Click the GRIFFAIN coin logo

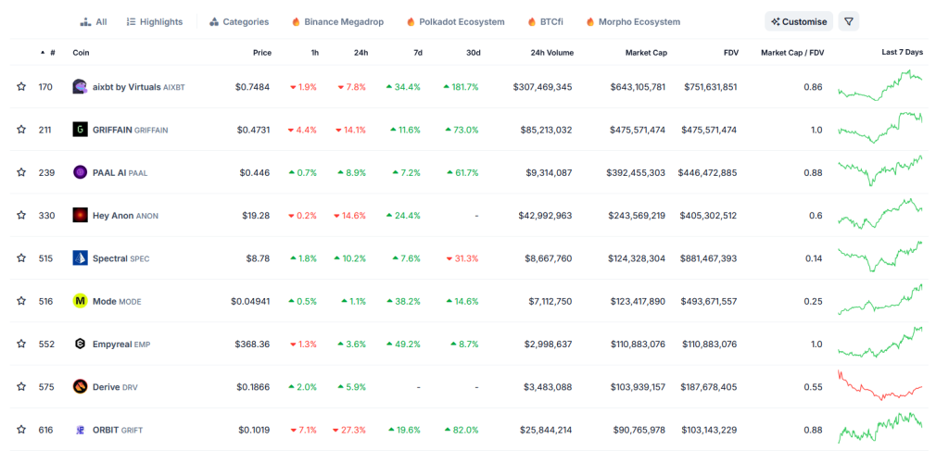tap(80, 130)
